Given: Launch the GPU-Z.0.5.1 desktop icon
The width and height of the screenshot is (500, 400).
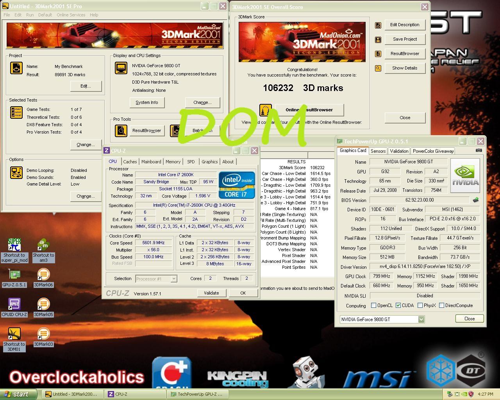Looking at the screenshot, I should (14, 278).
